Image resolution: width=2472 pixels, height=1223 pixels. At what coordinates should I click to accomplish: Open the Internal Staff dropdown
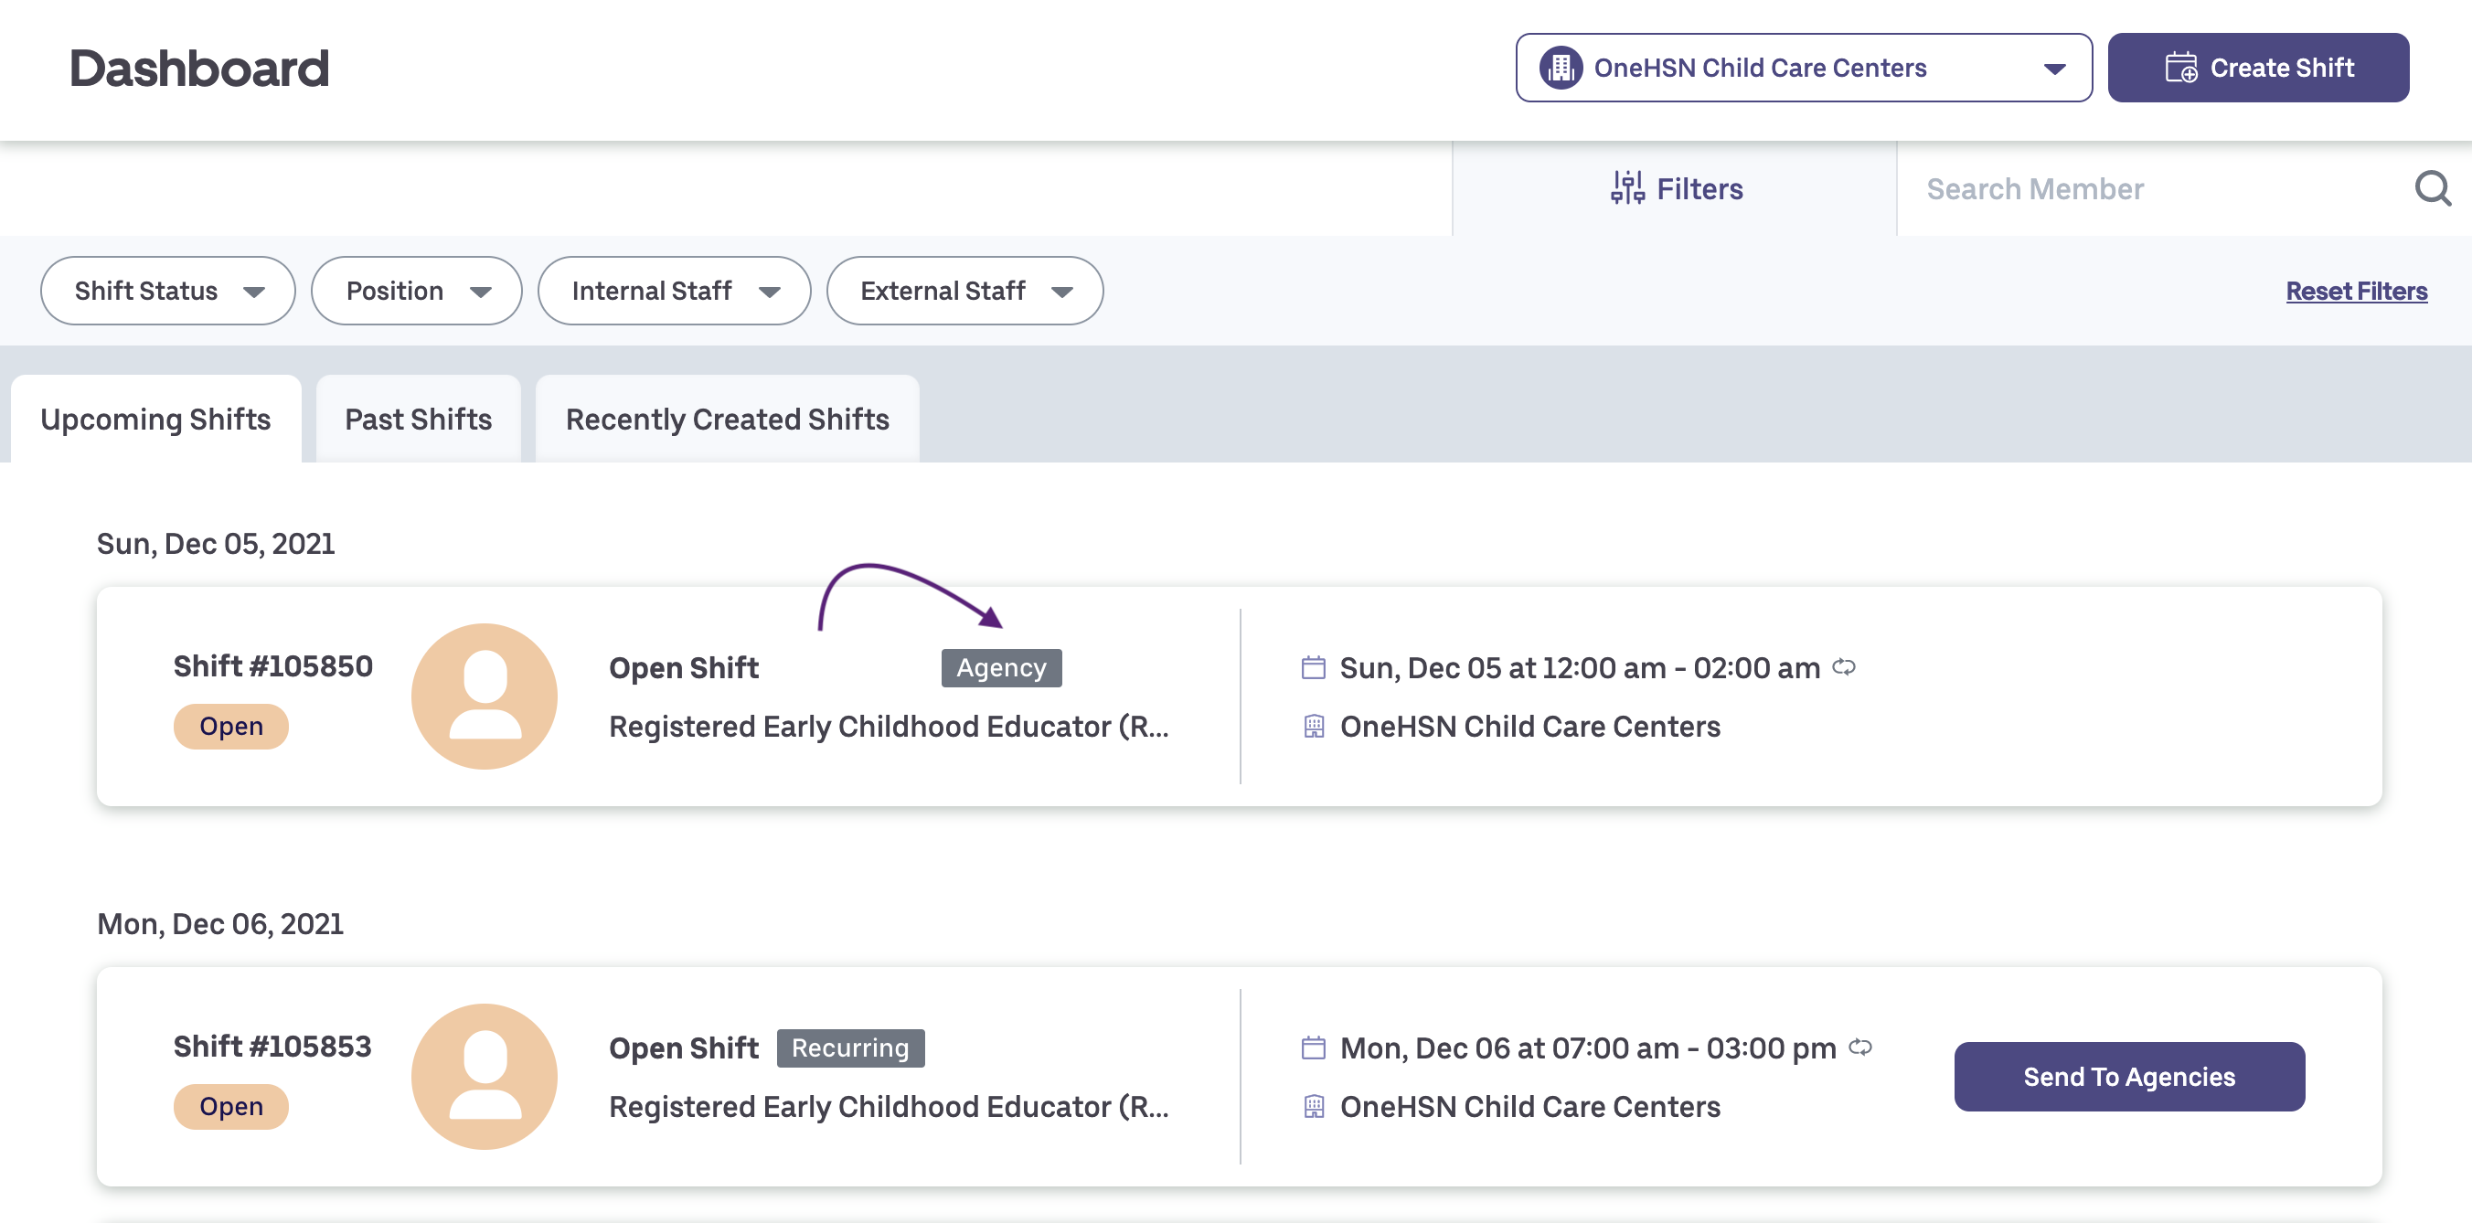tap(674, 291)
